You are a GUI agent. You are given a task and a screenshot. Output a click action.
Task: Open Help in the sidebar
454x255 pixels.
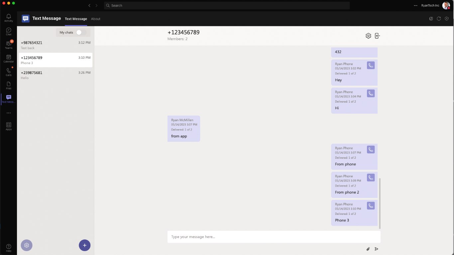click(9, 248)
